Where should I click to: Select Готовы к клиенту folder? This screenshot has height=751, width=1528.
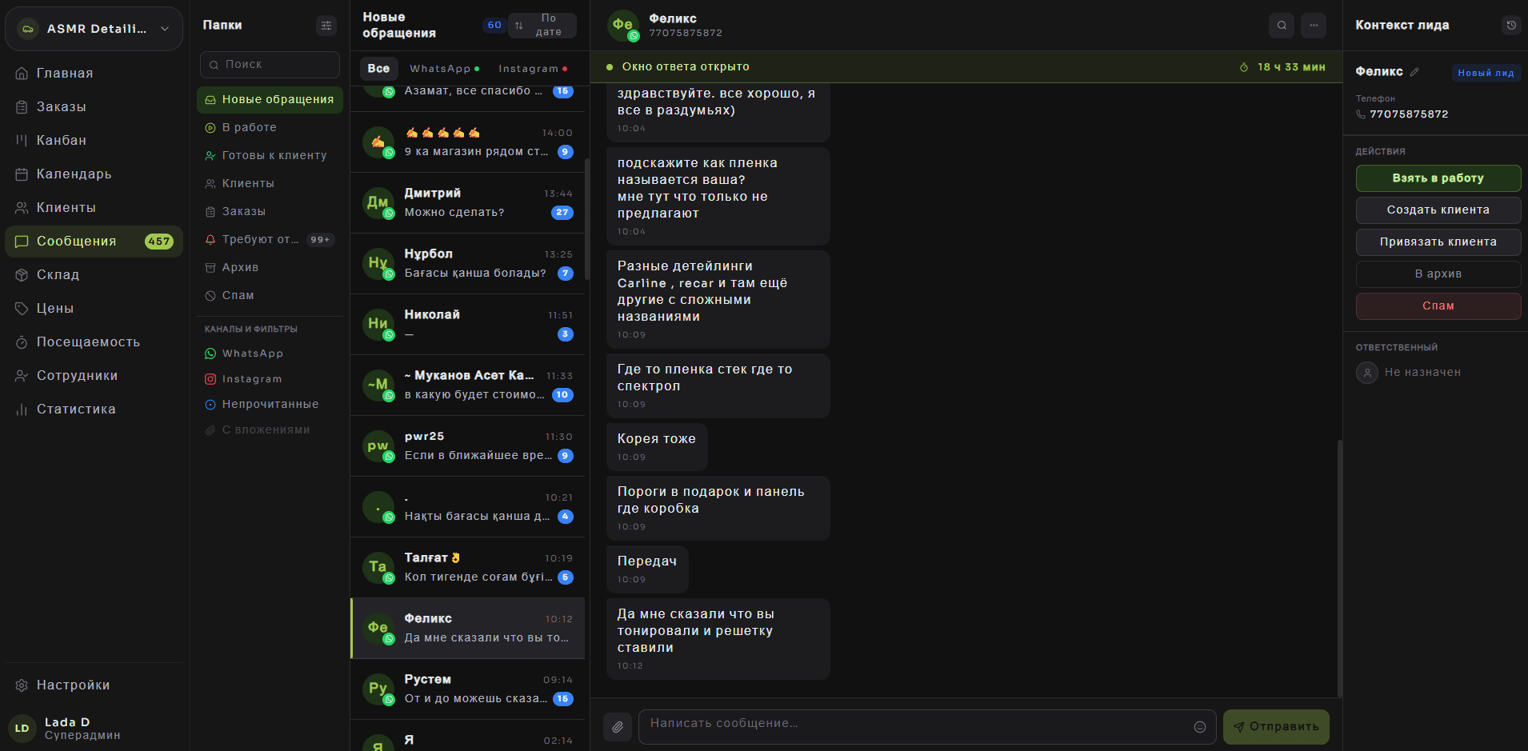[x=270, y=155]
